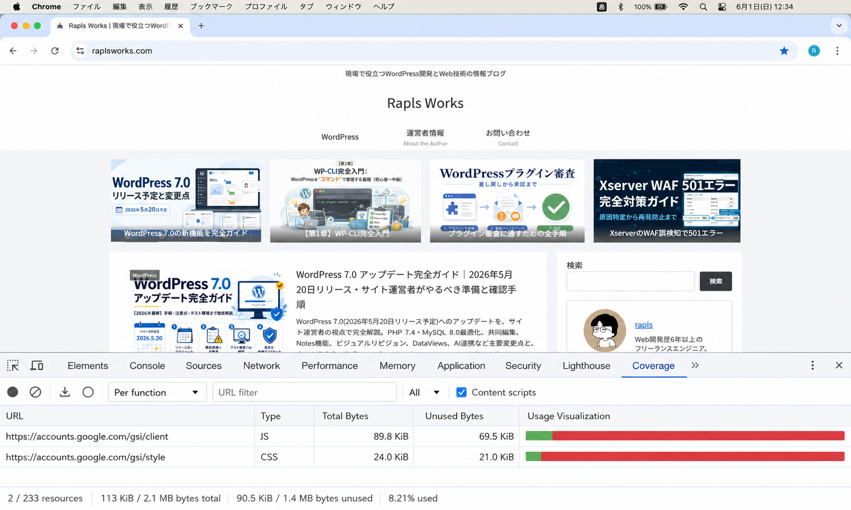
Task: Go back to the previous page
Action: (13, 51)
